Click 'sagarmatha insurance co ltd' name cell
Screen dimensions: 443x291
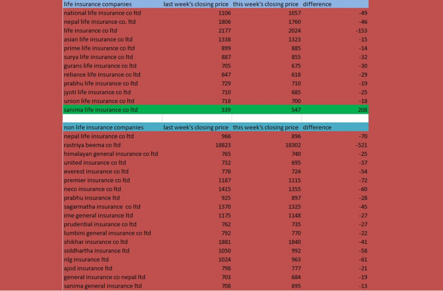pos(112,206)
